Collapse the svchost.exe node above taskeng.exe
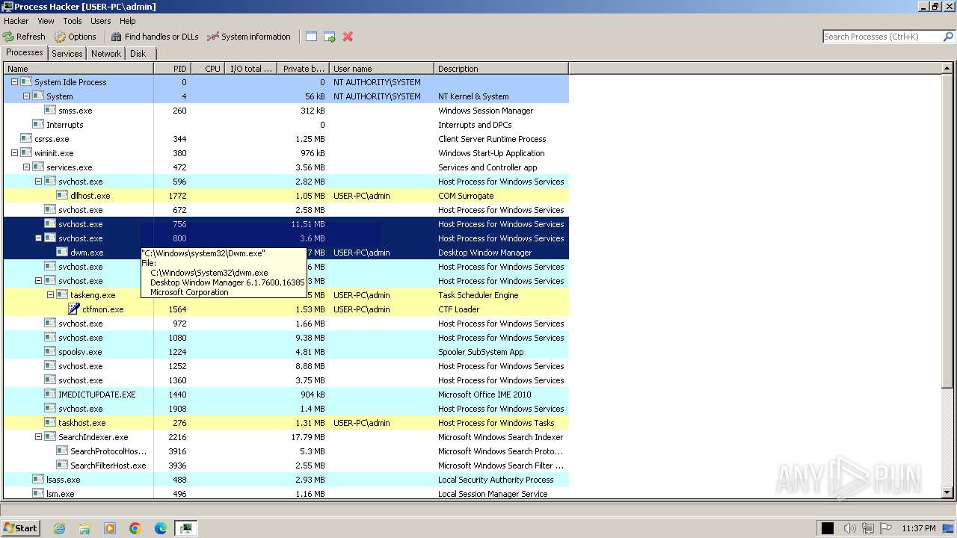Image resolution: width=957 pixels, height=538 pixels. 38,281
